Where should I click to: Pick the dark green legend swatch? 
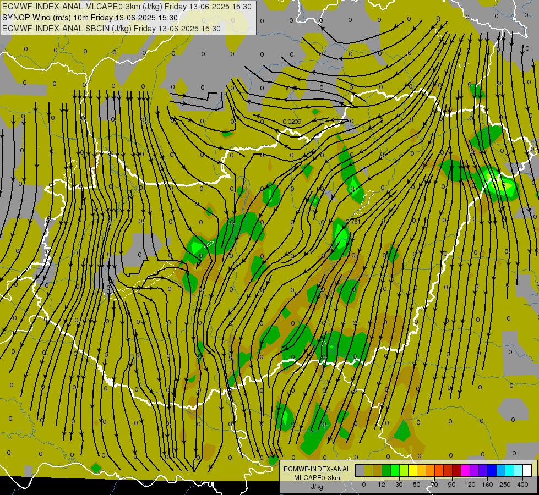(x=386, y=470)
